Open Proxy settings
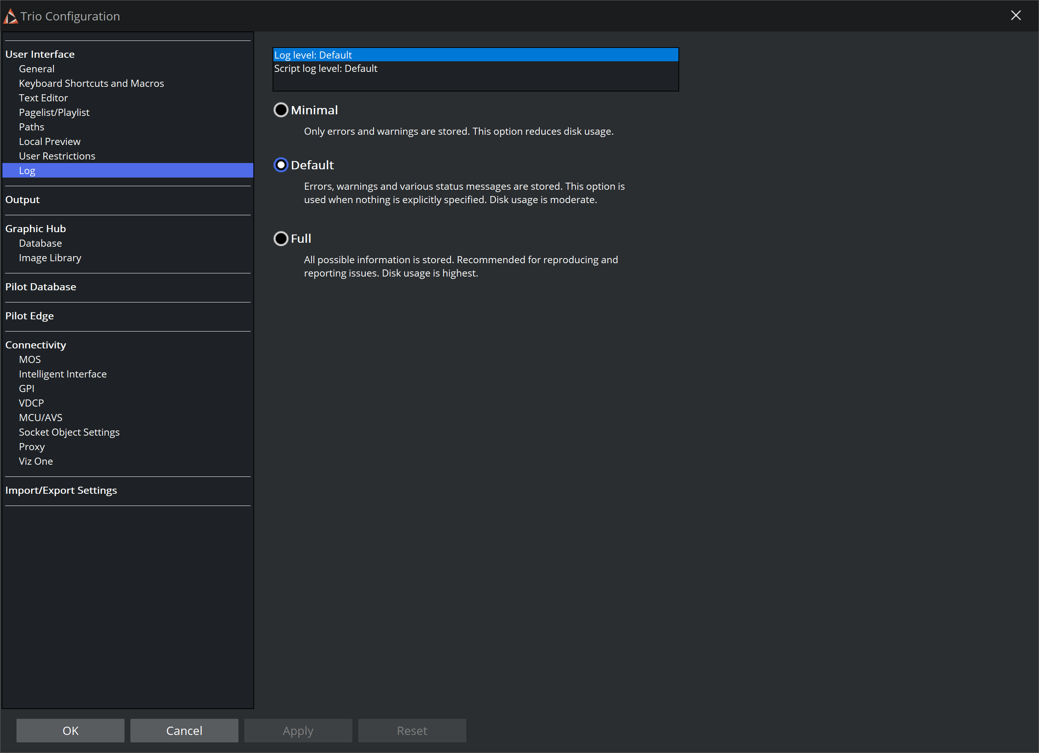The image size is (1039, 753). (31, 447)
